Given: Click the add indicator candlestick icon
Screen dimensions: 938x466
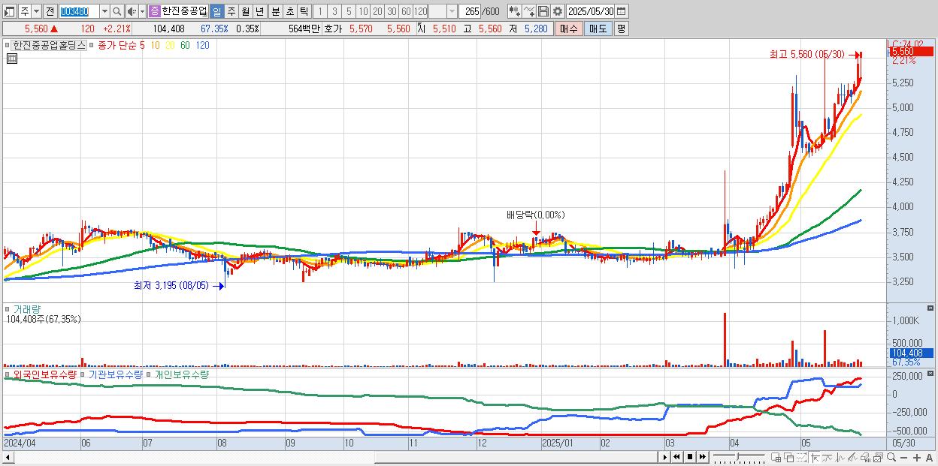Looking at the screenshot, I should coord(513,11).
